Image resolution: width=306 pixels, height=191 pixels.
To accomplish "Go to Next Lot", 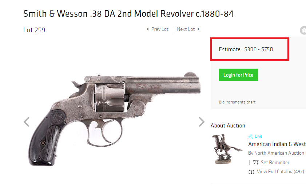I will 186,29.
